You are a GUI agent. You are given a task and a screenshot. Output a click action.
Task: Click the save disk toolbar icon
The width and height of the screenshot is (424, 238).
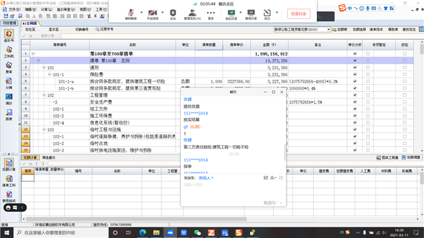point(6,16)
